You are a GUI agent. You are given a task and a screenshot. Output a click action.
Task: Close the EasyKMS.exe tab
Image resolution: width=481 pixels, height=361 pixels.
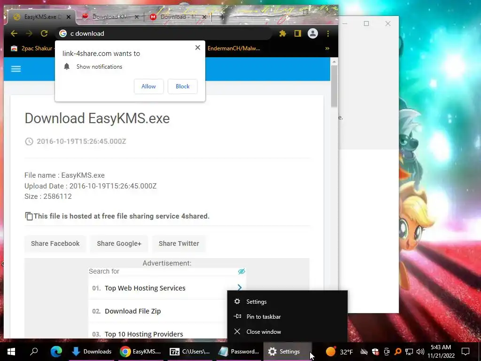click(x=69, y=17)
